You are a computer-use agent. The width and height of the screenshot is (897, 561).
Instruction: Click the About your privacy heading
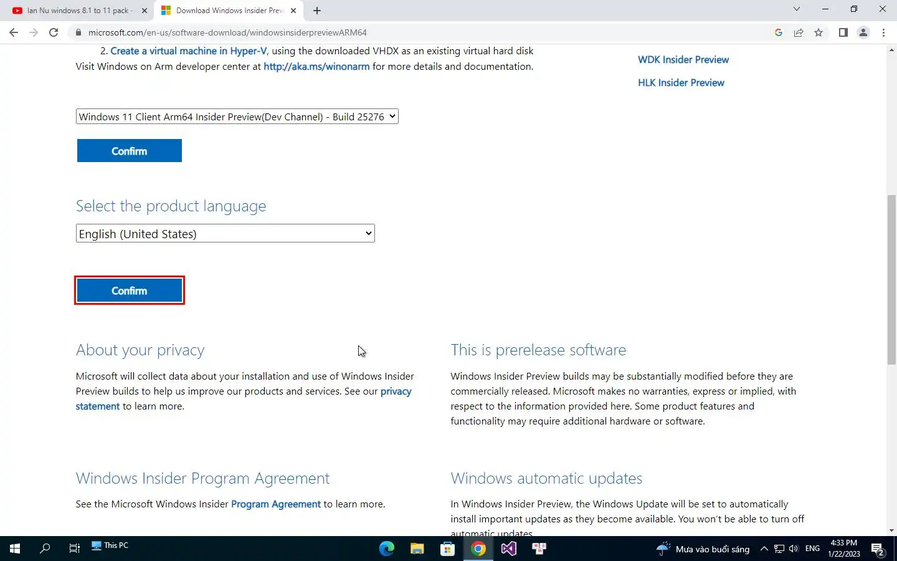point(140,350)
